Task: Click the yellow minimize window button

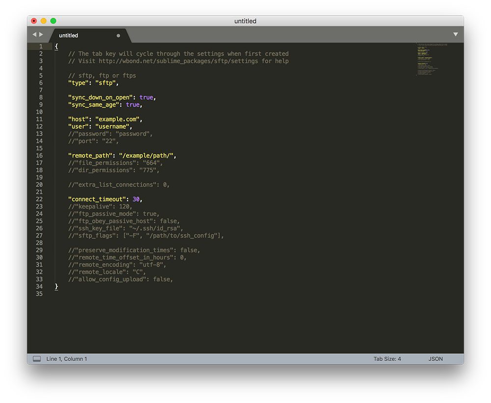Action: click(44, 21)
